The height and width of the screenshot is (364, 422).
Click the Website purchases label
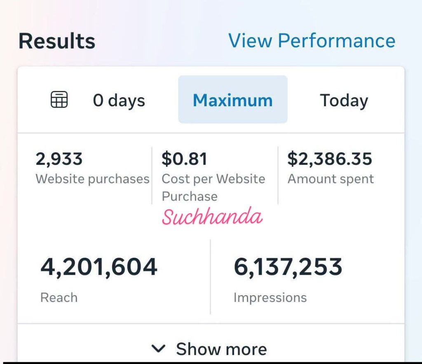[x=92, y=179]
